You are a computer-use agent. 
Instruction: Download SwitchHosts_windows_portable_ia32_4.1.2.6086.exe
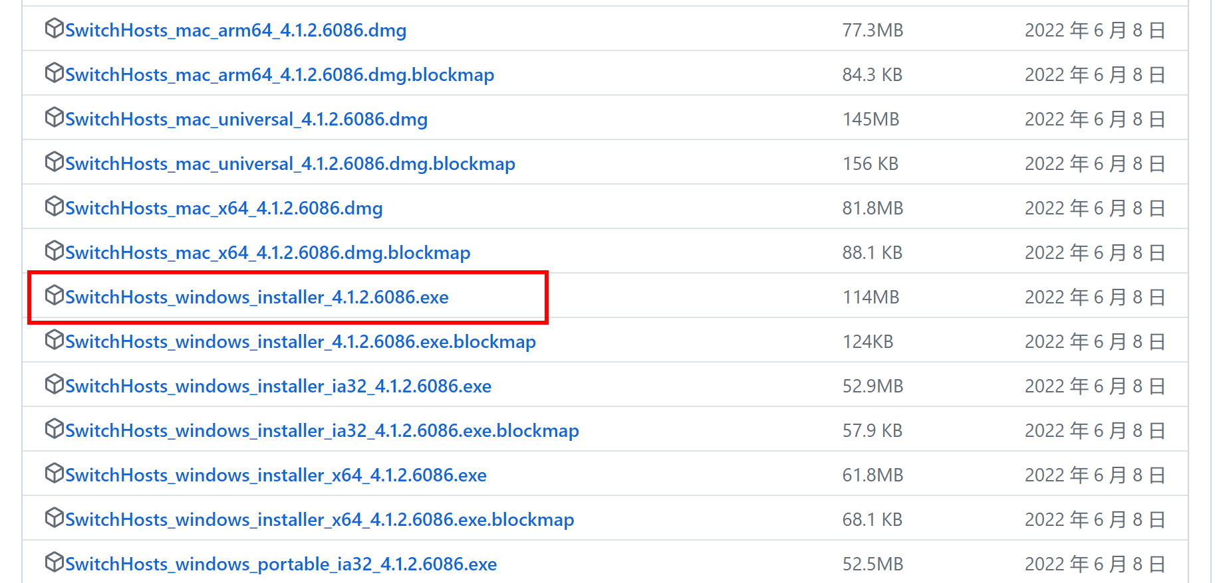[x=281, y=564]
